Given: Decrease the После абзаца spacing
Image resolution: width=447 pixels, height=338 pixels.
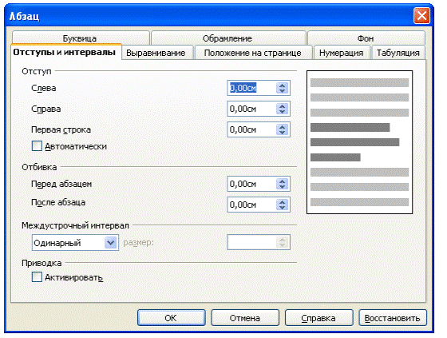Looking at the screenshot, I should [x=283, y=207].
